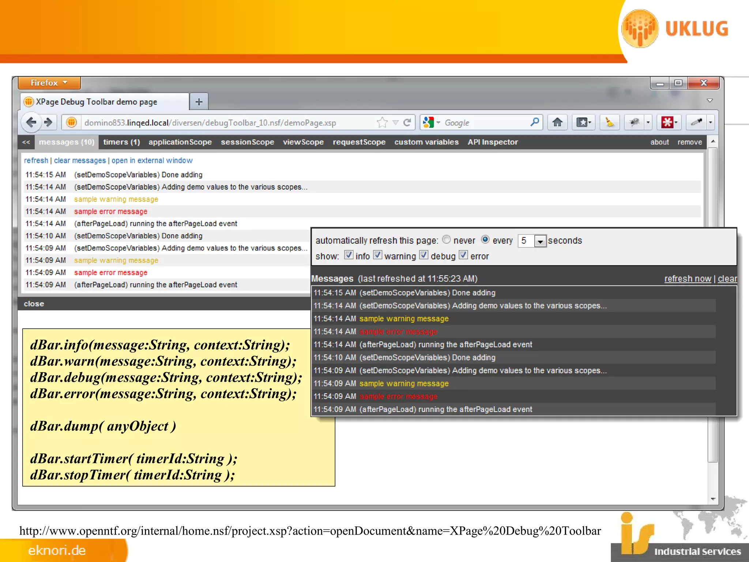
Task: Click 11:54:15 AM Done adding message row
Action: point(362,175)
